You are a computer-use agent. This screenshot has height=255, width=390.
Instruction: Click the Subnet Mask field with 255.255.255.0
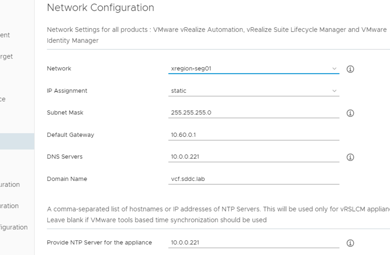pos(253,113)
